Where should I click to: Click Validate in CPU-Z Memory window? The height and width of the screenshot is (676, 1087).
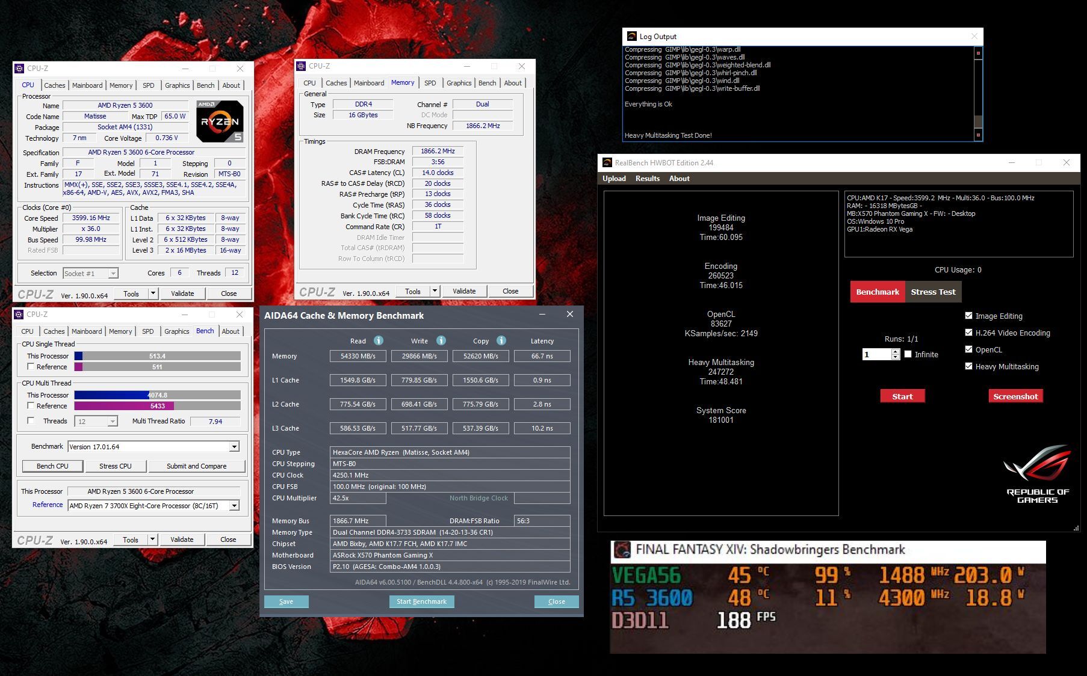click(464, 291)
